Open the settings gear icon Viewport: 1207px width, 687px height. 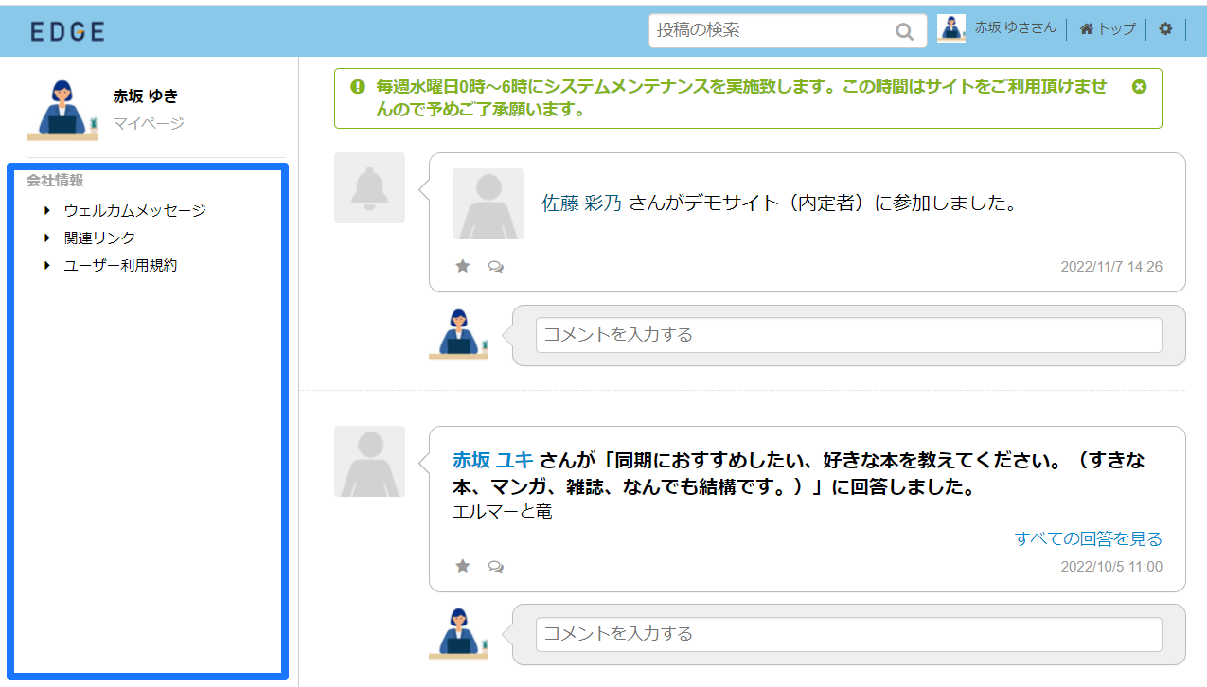tap(1165, 29)
